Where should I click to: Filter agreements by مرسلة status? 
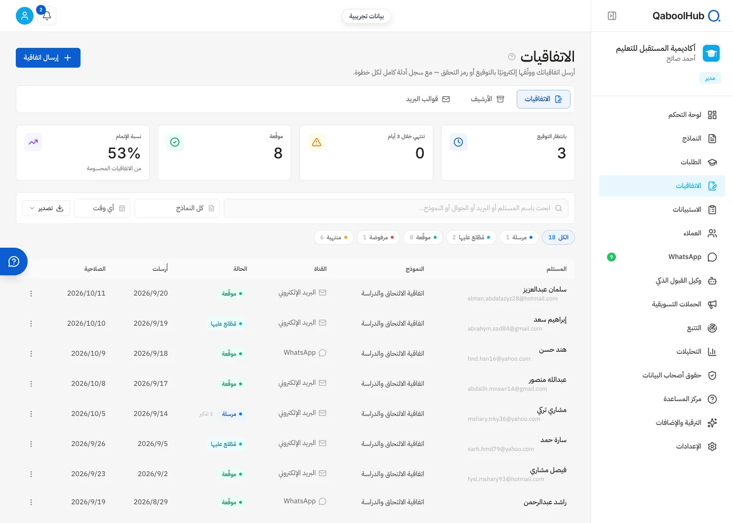519,237
